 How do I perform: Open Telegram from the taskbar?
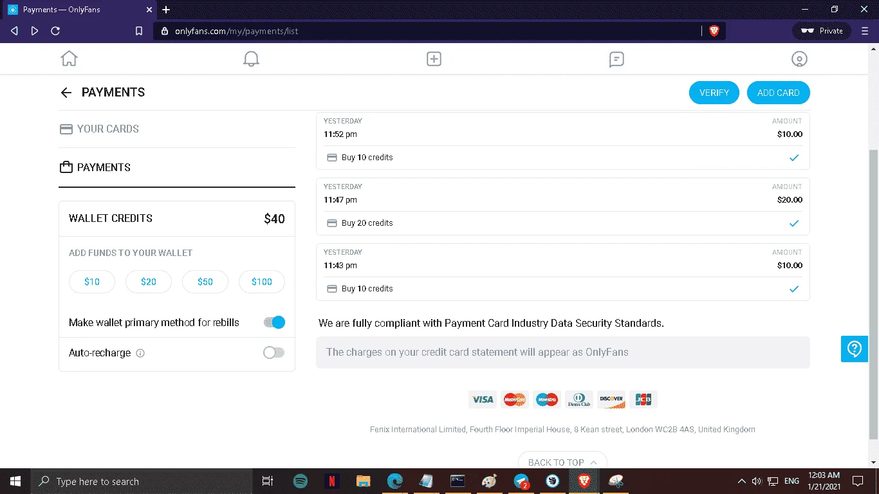[522, 481]
